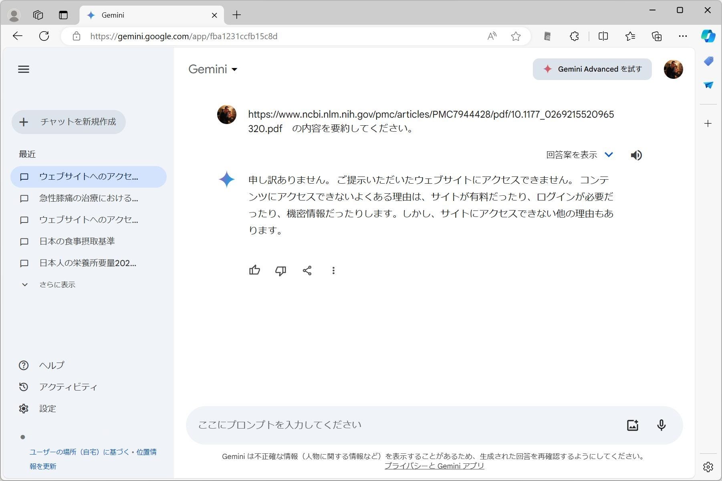This screenshot has height=481, width=722.
Task: Open the third-listed ウェブサイトへのアクセ... chat
Action: pos(89,220)
